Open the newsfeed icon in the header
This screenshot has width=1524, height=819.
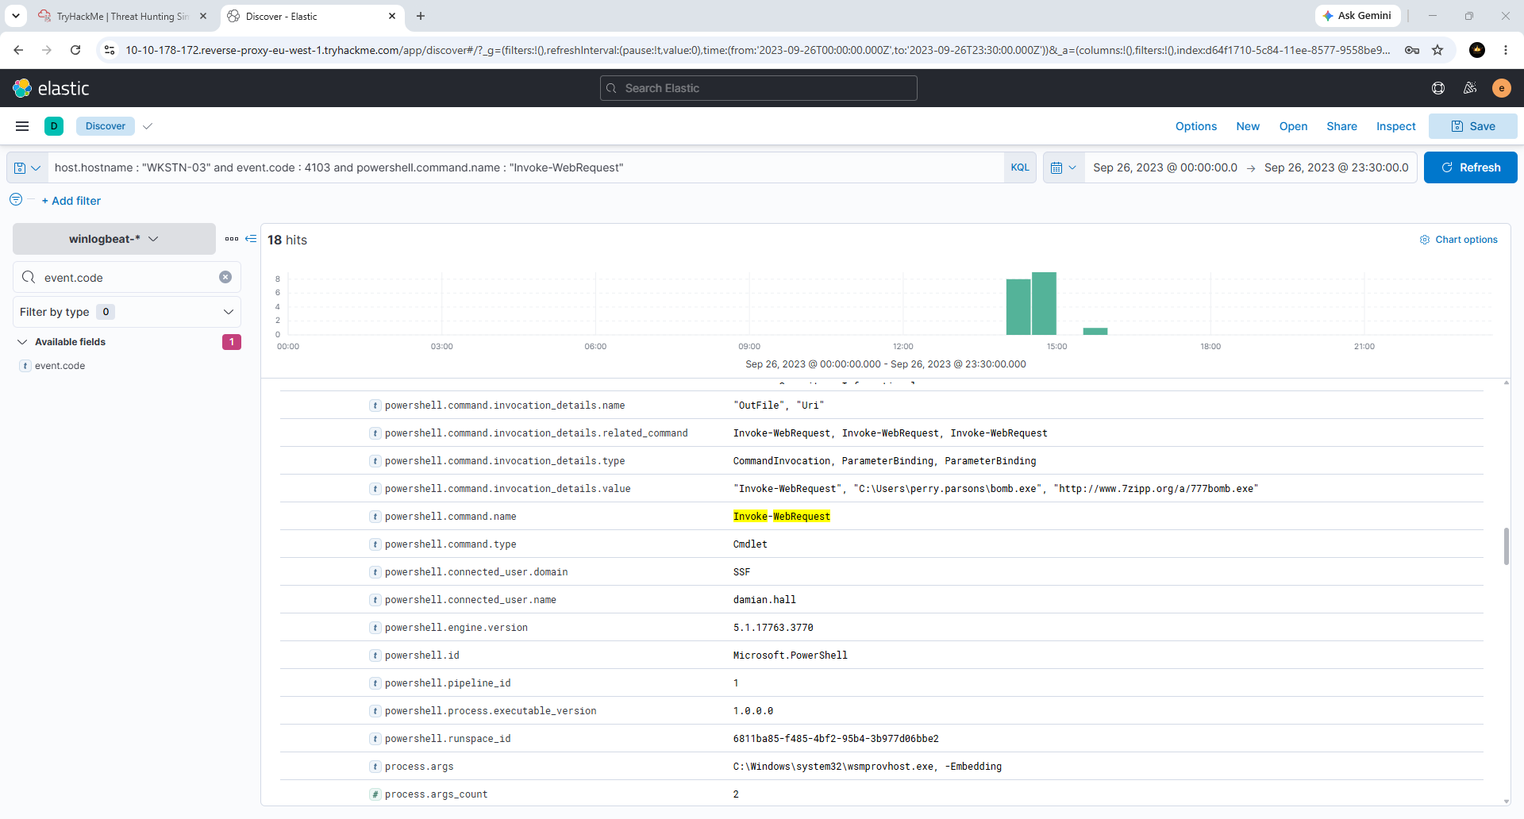(x=1470, y=88)
